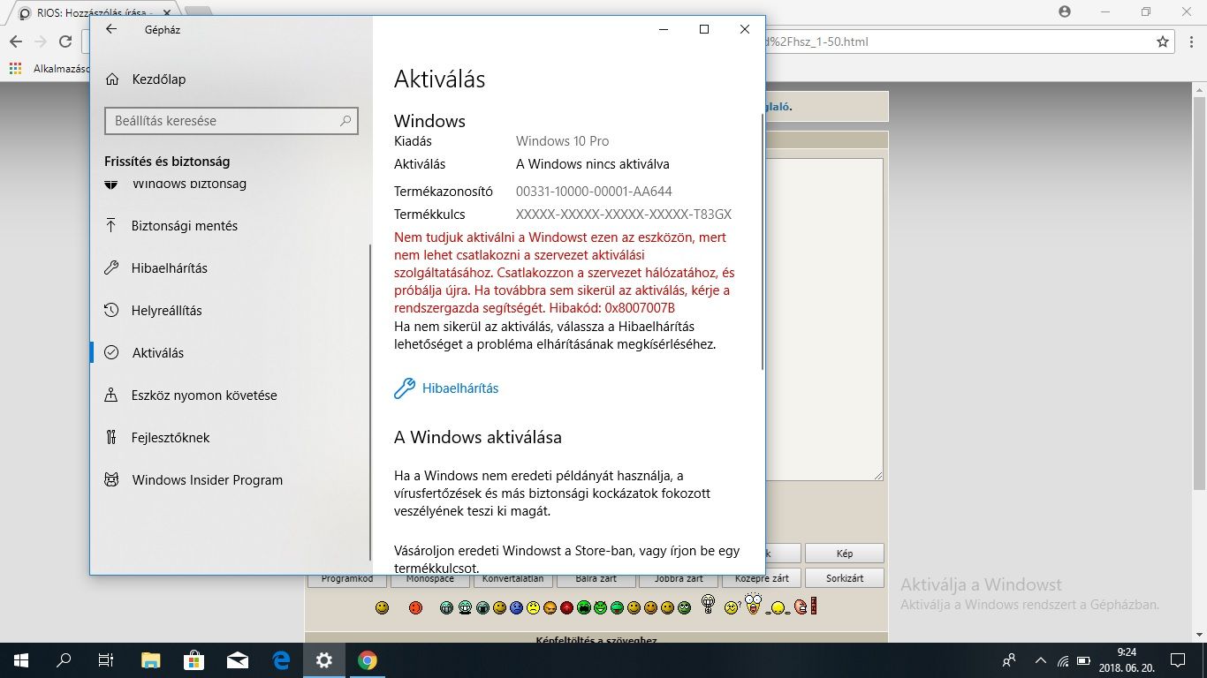This screenshot has height=678, width=1207.
Task: Click the Sorkizárt justify button
Action: click(x=844, y=578)
